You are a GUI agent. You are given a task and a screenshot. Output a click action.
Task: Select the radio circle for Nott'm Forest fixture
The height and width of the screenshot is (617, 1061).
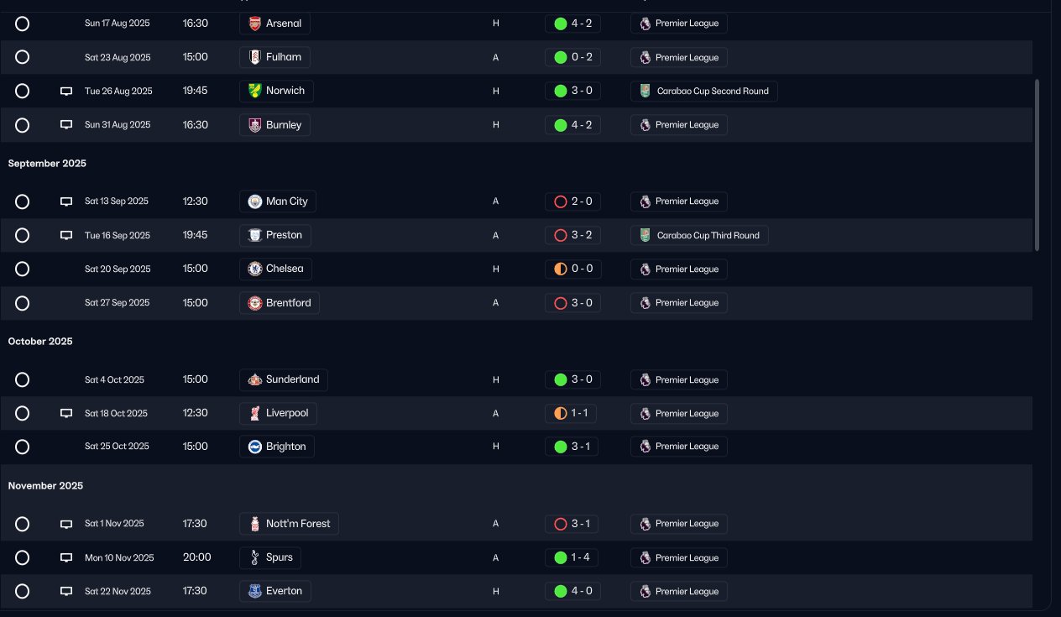(x=23, y=524)
